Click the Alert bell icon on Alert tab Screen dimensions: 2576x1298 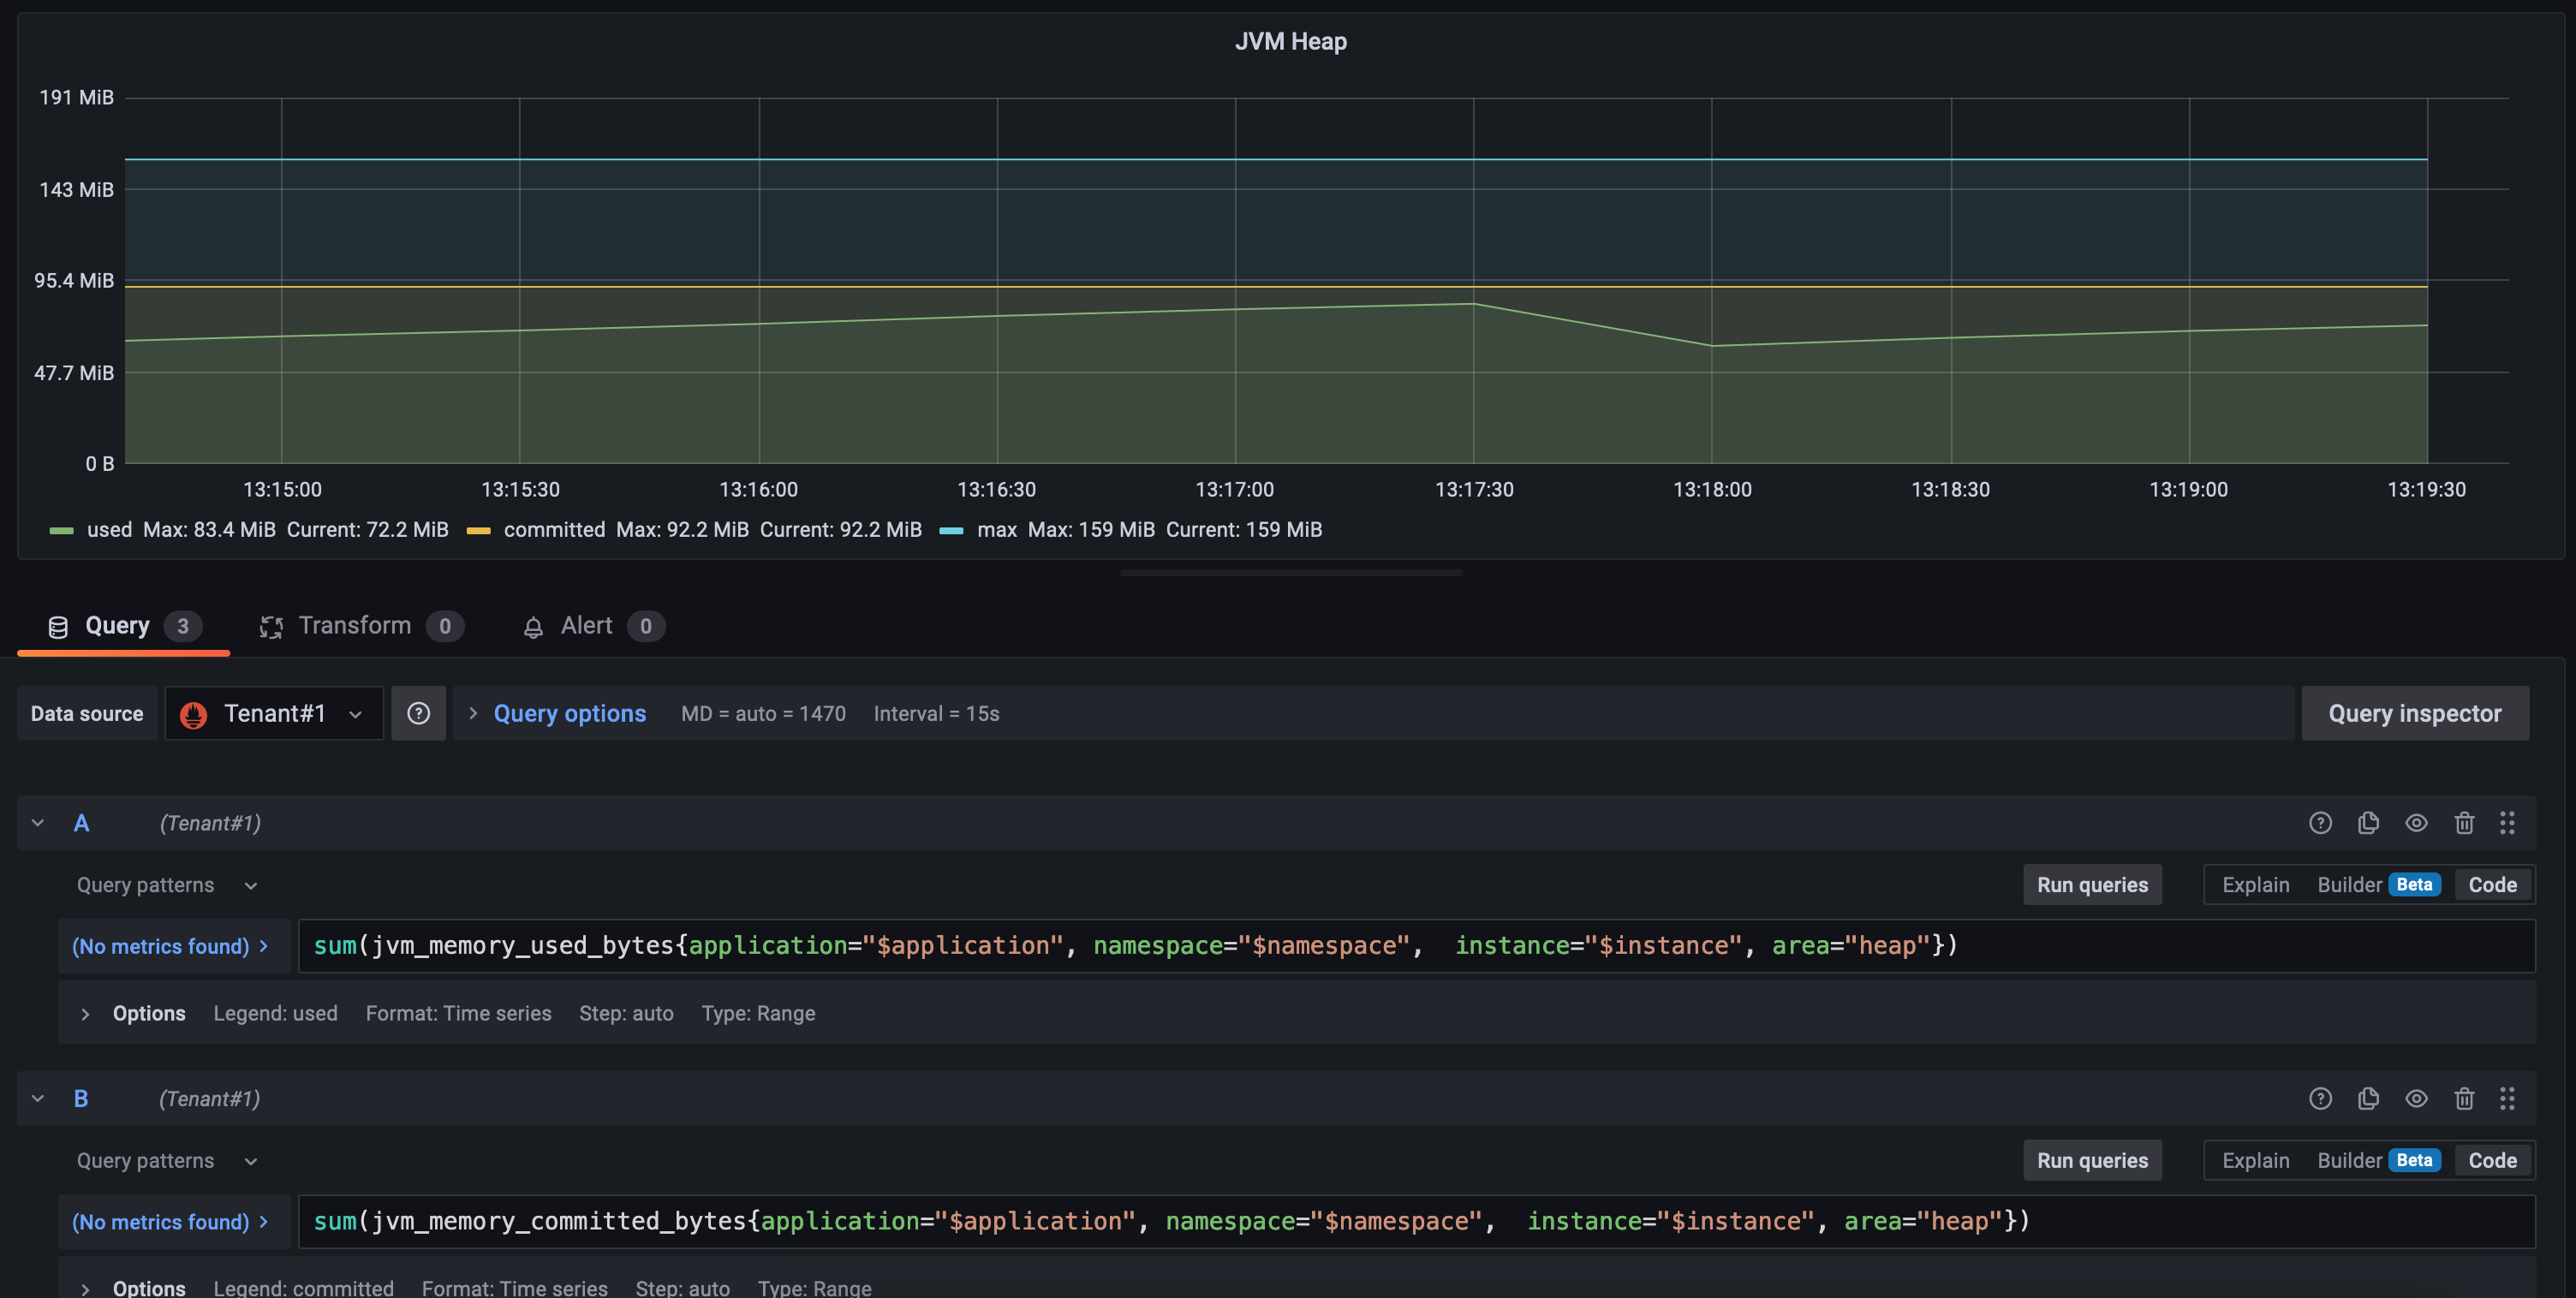pos(533,626)
